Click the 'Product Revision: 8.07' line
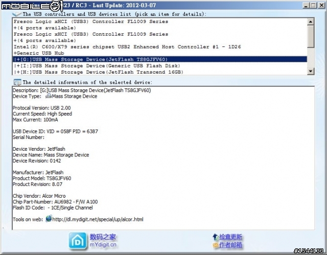 tap(37, 184)
